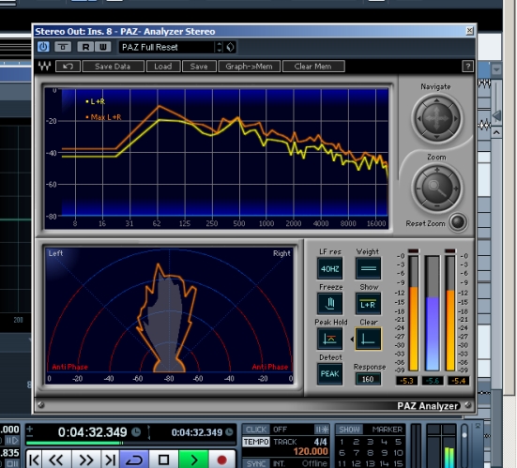Screen dimensions: 517x468
Task: Click the Reset Zoom round button
Action: pyautogui.click(x=458, y=222)
